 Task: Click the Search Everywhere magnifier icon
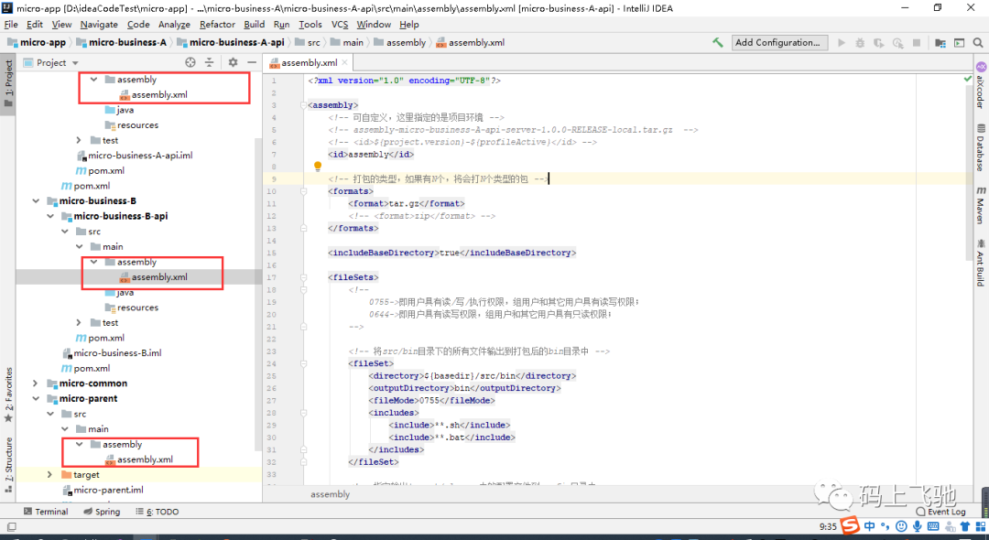(978, 43)
